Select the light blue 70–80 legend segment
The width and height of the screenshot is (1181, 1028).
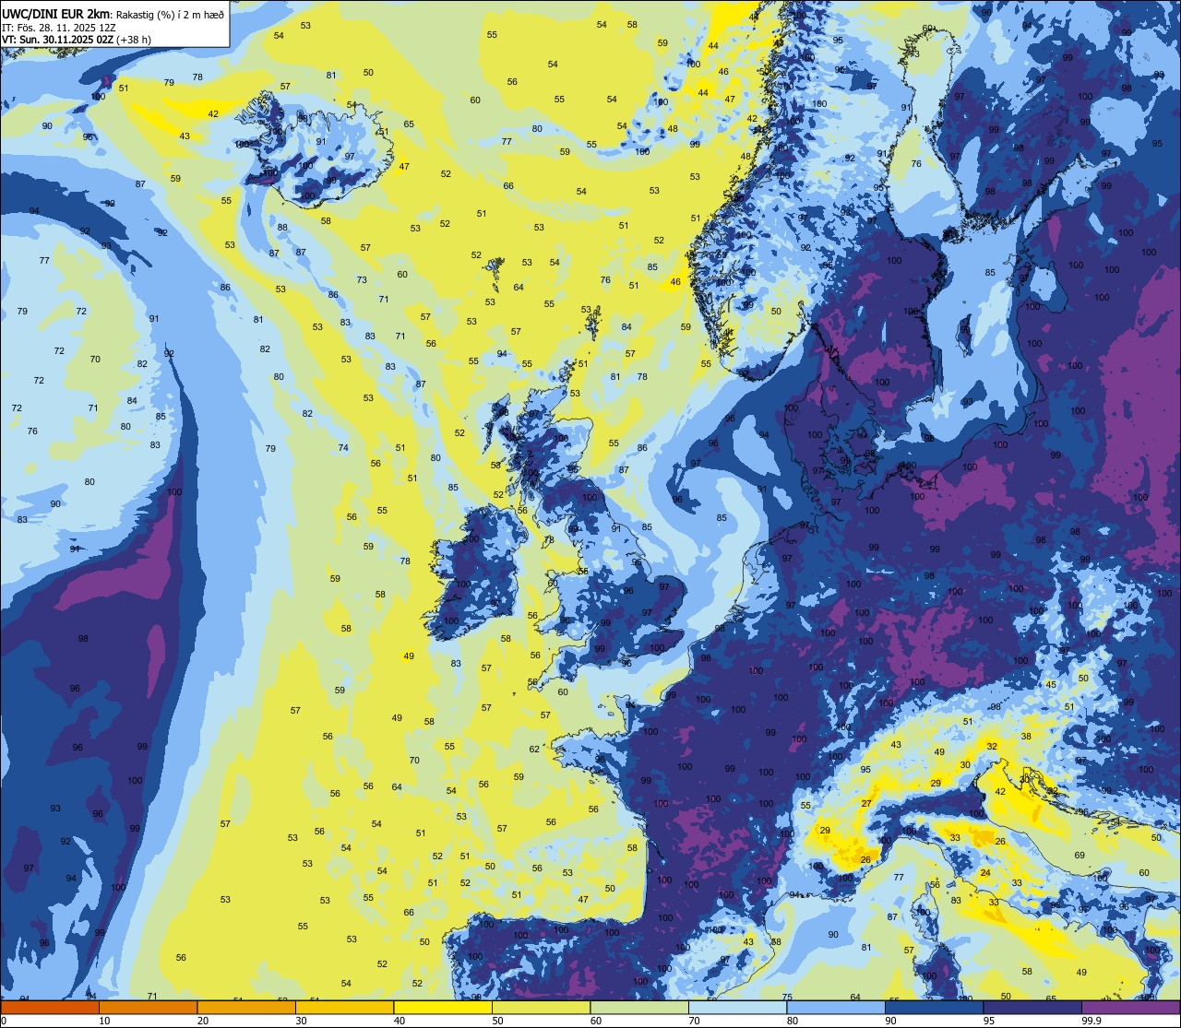[738, 1007]
